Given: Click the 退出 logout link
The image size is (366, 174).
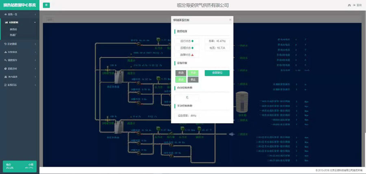Looking at the screenshot, I should pyautogui.click(x=357, y=5).
